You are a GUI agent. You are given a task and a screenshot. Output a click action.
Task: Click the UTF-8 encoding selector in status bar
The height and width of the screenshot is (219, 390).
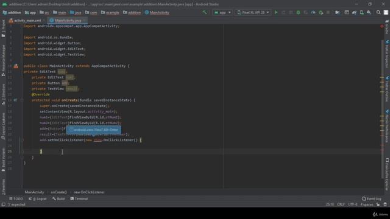tap(352, 204)
